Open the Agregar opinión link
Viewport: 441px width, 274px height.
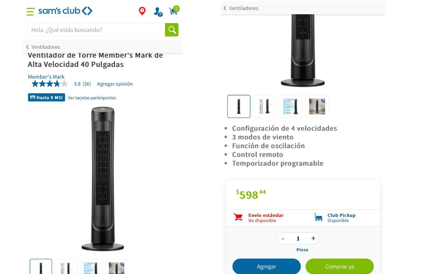tap(115, 84)
